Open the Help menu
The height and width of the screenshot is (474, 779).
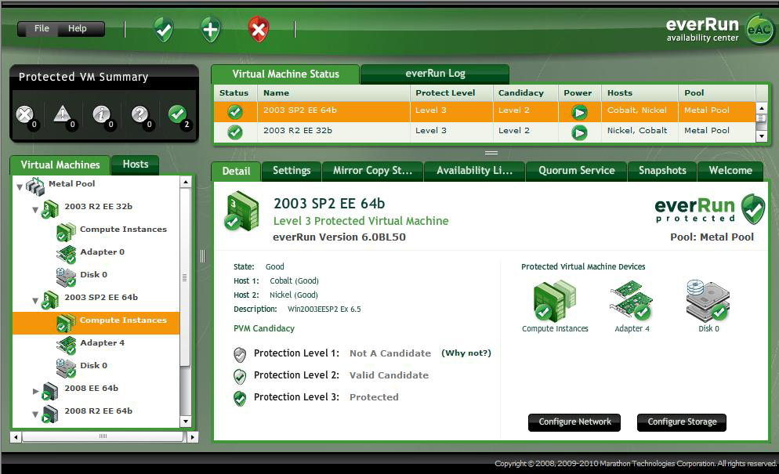77,28
